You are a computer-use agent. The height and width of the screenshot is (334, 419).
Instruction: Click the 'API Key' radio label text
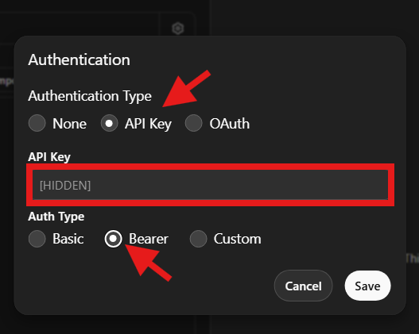(149, 125)
